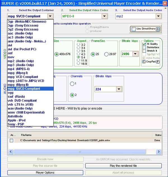
Task: Tick the Stretch It checkbox
Action: [144, 51]
